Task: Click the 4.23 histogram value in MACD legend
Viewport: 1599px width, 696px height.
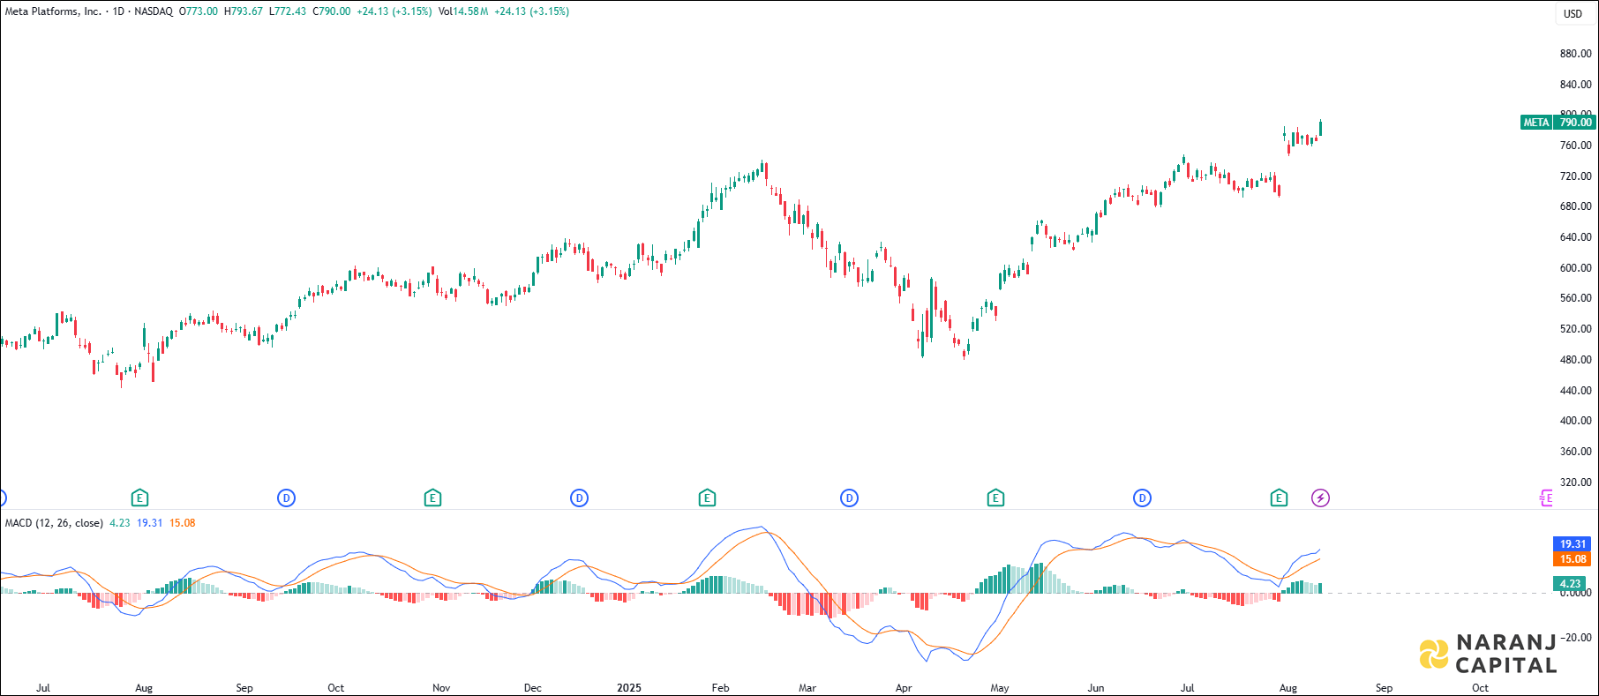Action: pyautogui.click(x=119, y=523)
